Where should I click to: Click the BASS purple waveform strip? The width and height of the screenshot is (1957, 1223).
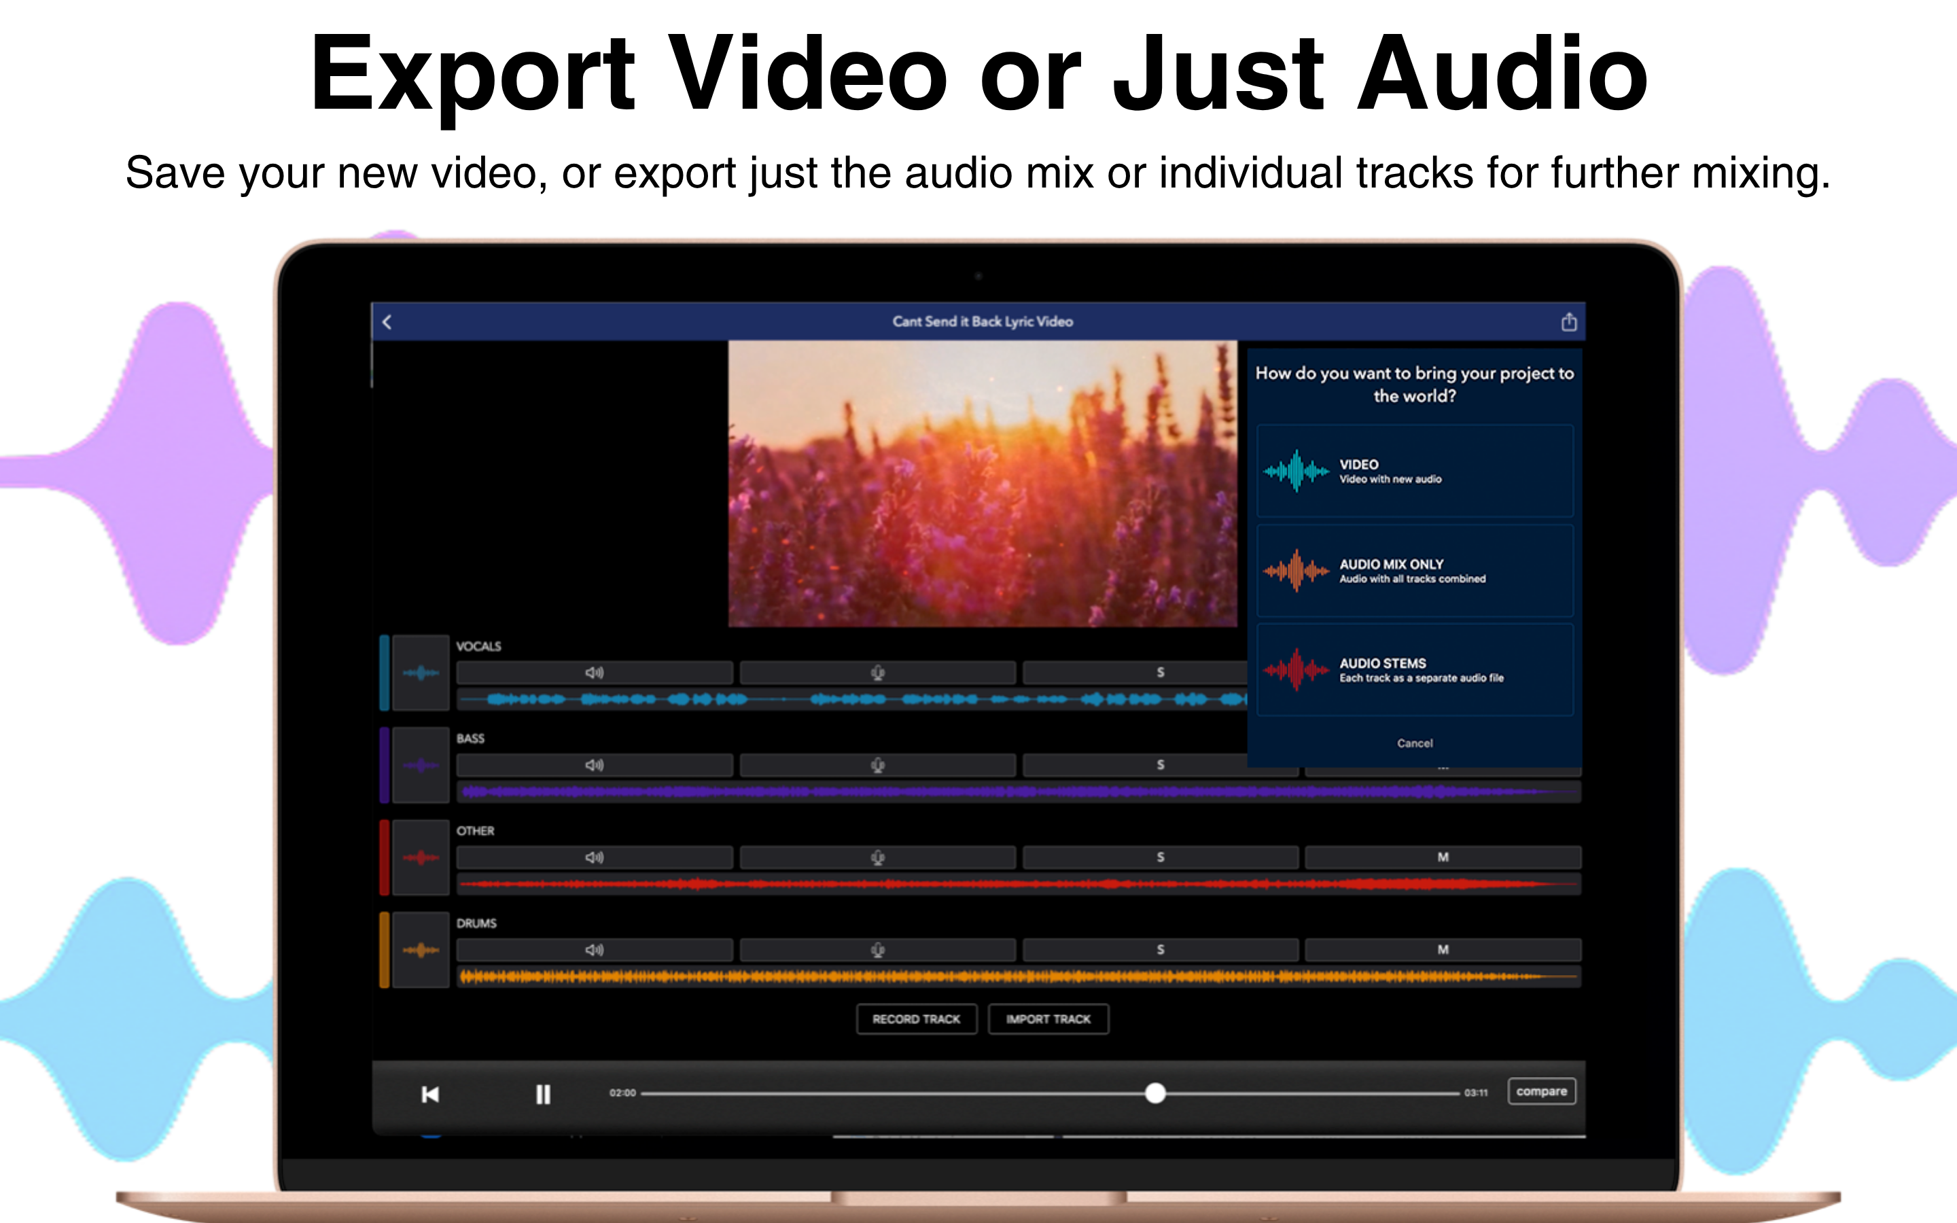click(x=1019, y=792)
